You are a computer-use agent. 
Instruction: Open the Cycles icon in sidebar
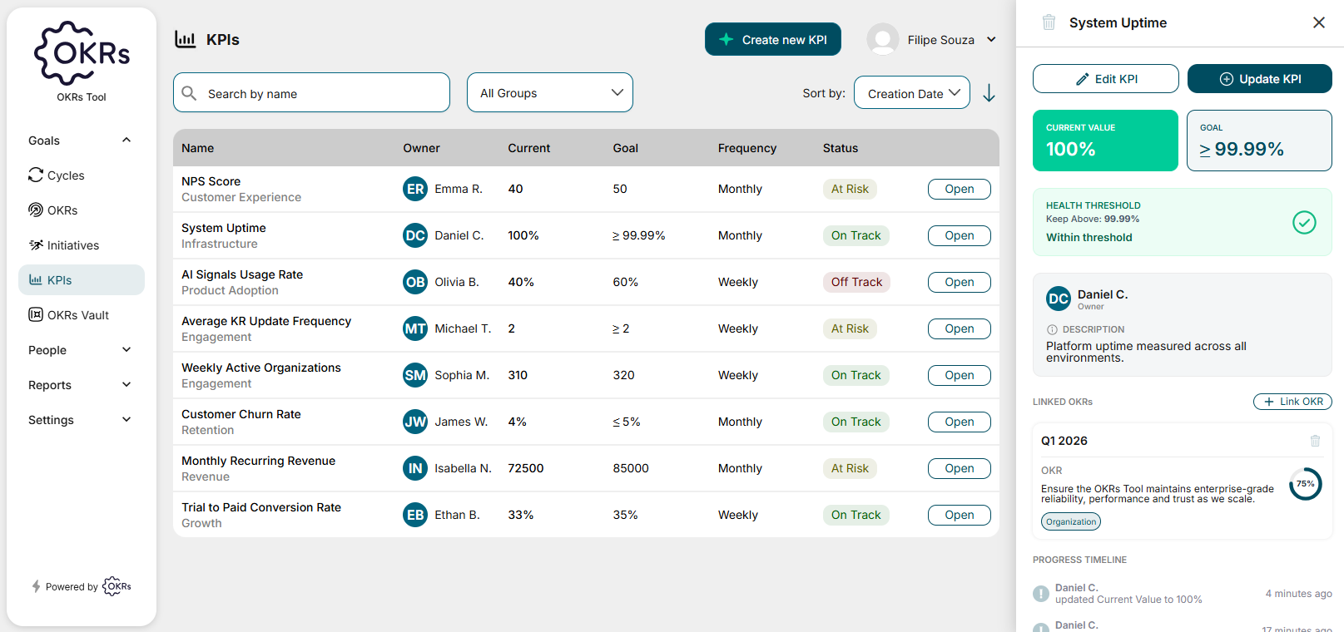pyautogui.click(x=36, y=175)
